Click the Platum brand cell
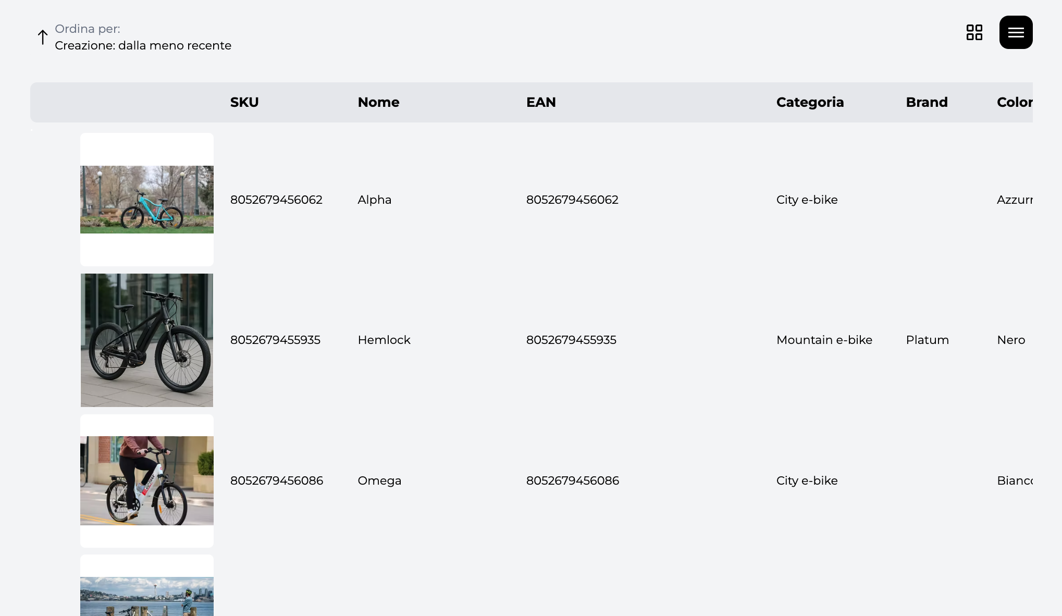Screen dimensions: 1062x616 click(927, 340)
